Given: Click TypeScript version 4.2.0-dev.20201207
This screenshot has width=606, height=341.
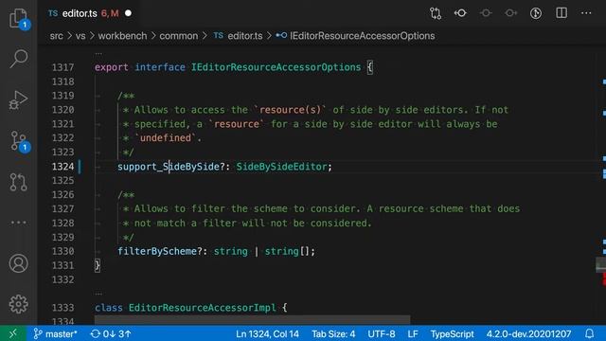Looking at the screenshot, I should (x=528, y=333).
